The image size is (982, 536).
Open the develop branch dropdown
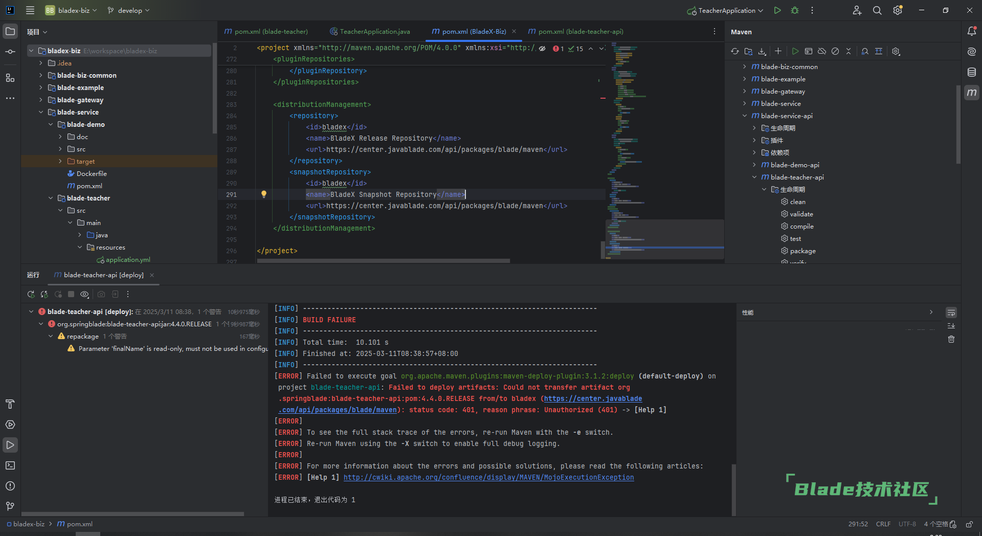(129, 10)
